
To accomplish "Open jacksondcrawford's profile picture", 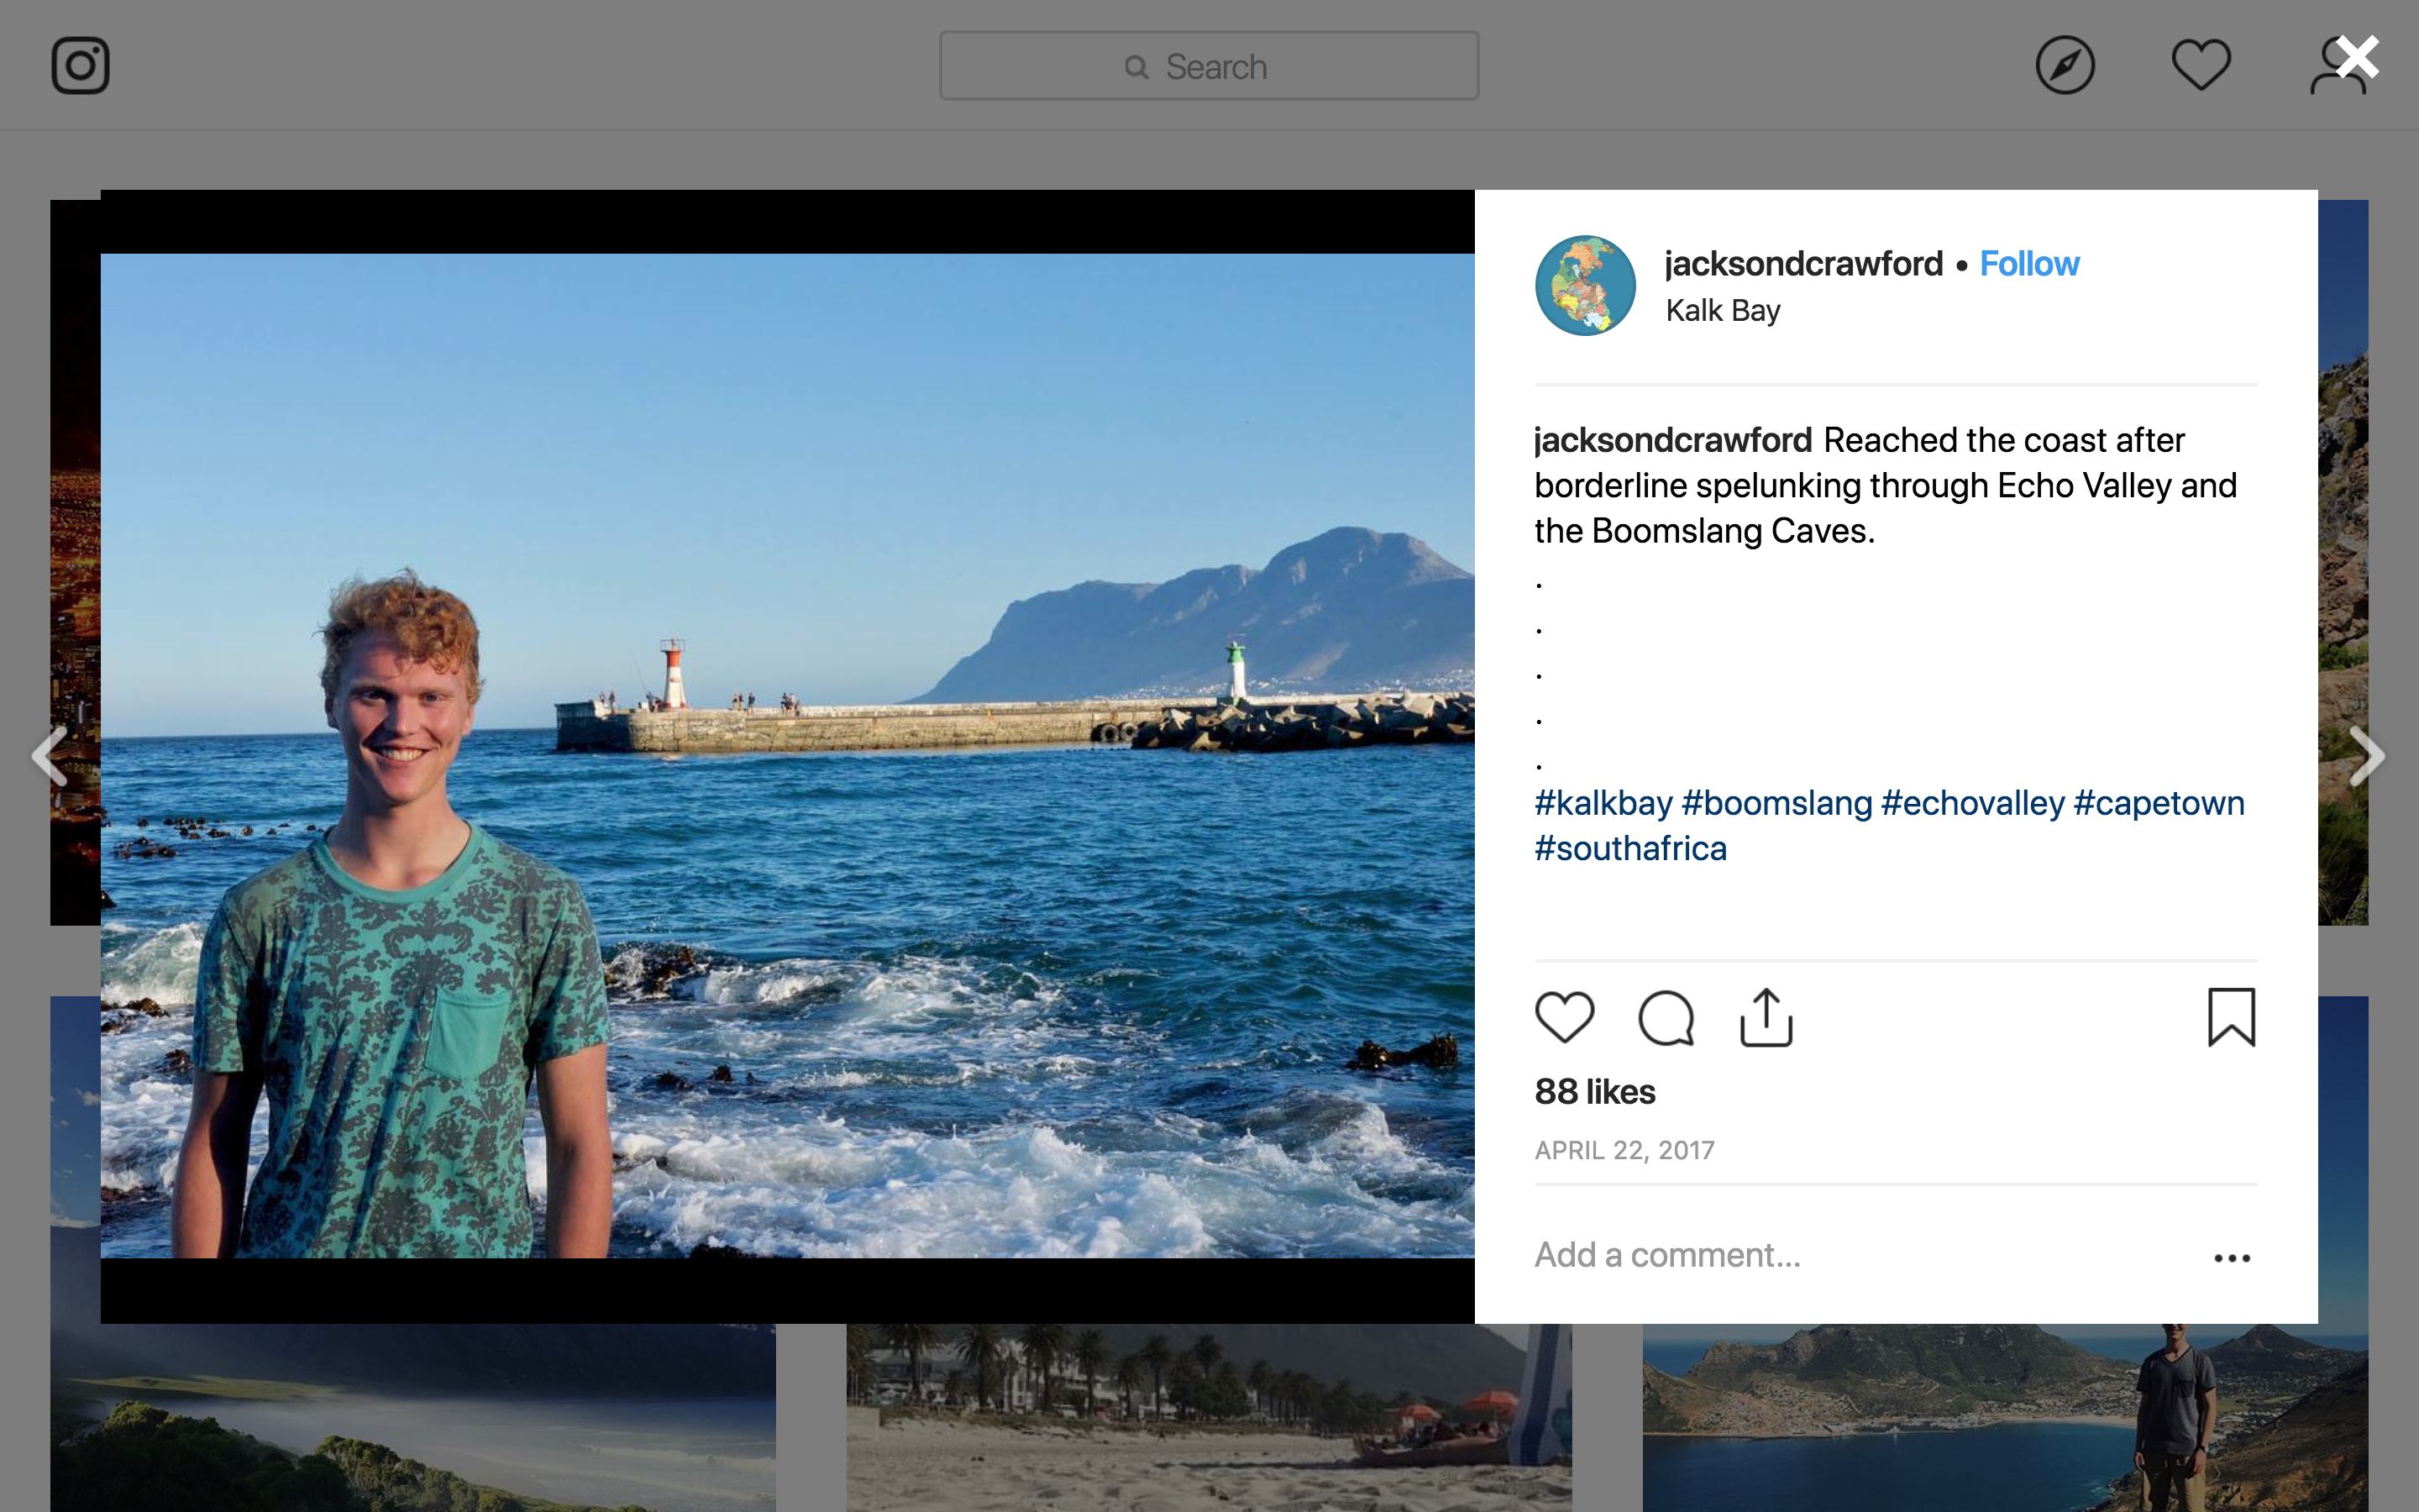I will (x=1585, y=286).
